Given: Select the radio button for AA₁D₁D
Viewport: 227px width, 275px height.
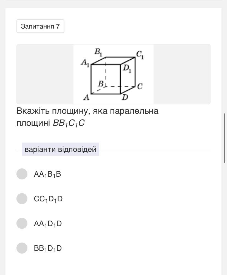Looking at the screenshot, I should (22, 223).
